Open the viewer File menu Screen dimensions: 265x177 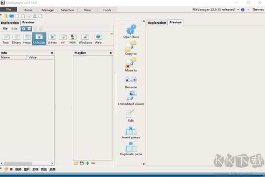click(5, 29)
